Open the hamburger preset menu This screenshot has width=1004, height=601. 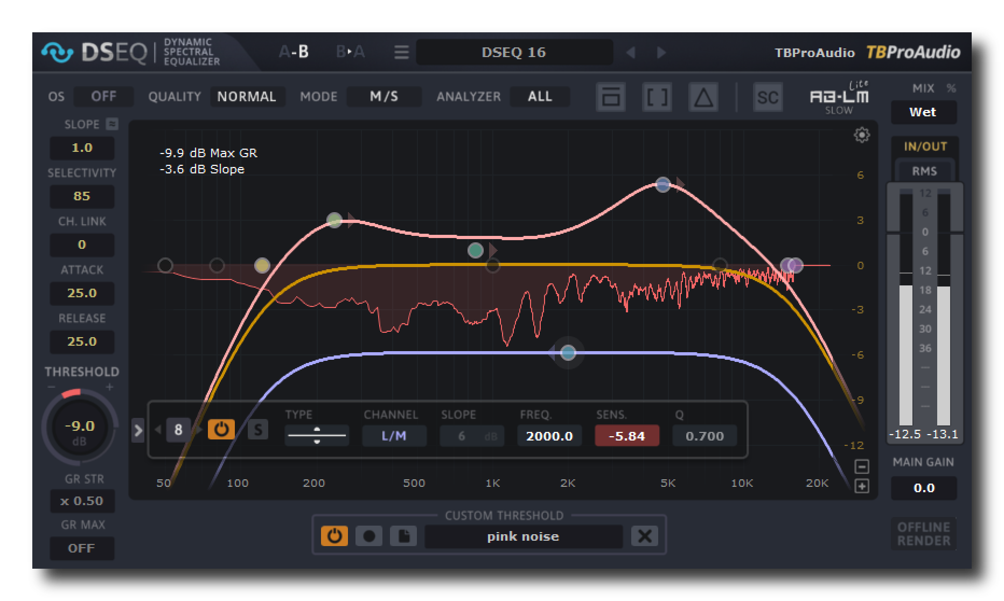point(401,52)
